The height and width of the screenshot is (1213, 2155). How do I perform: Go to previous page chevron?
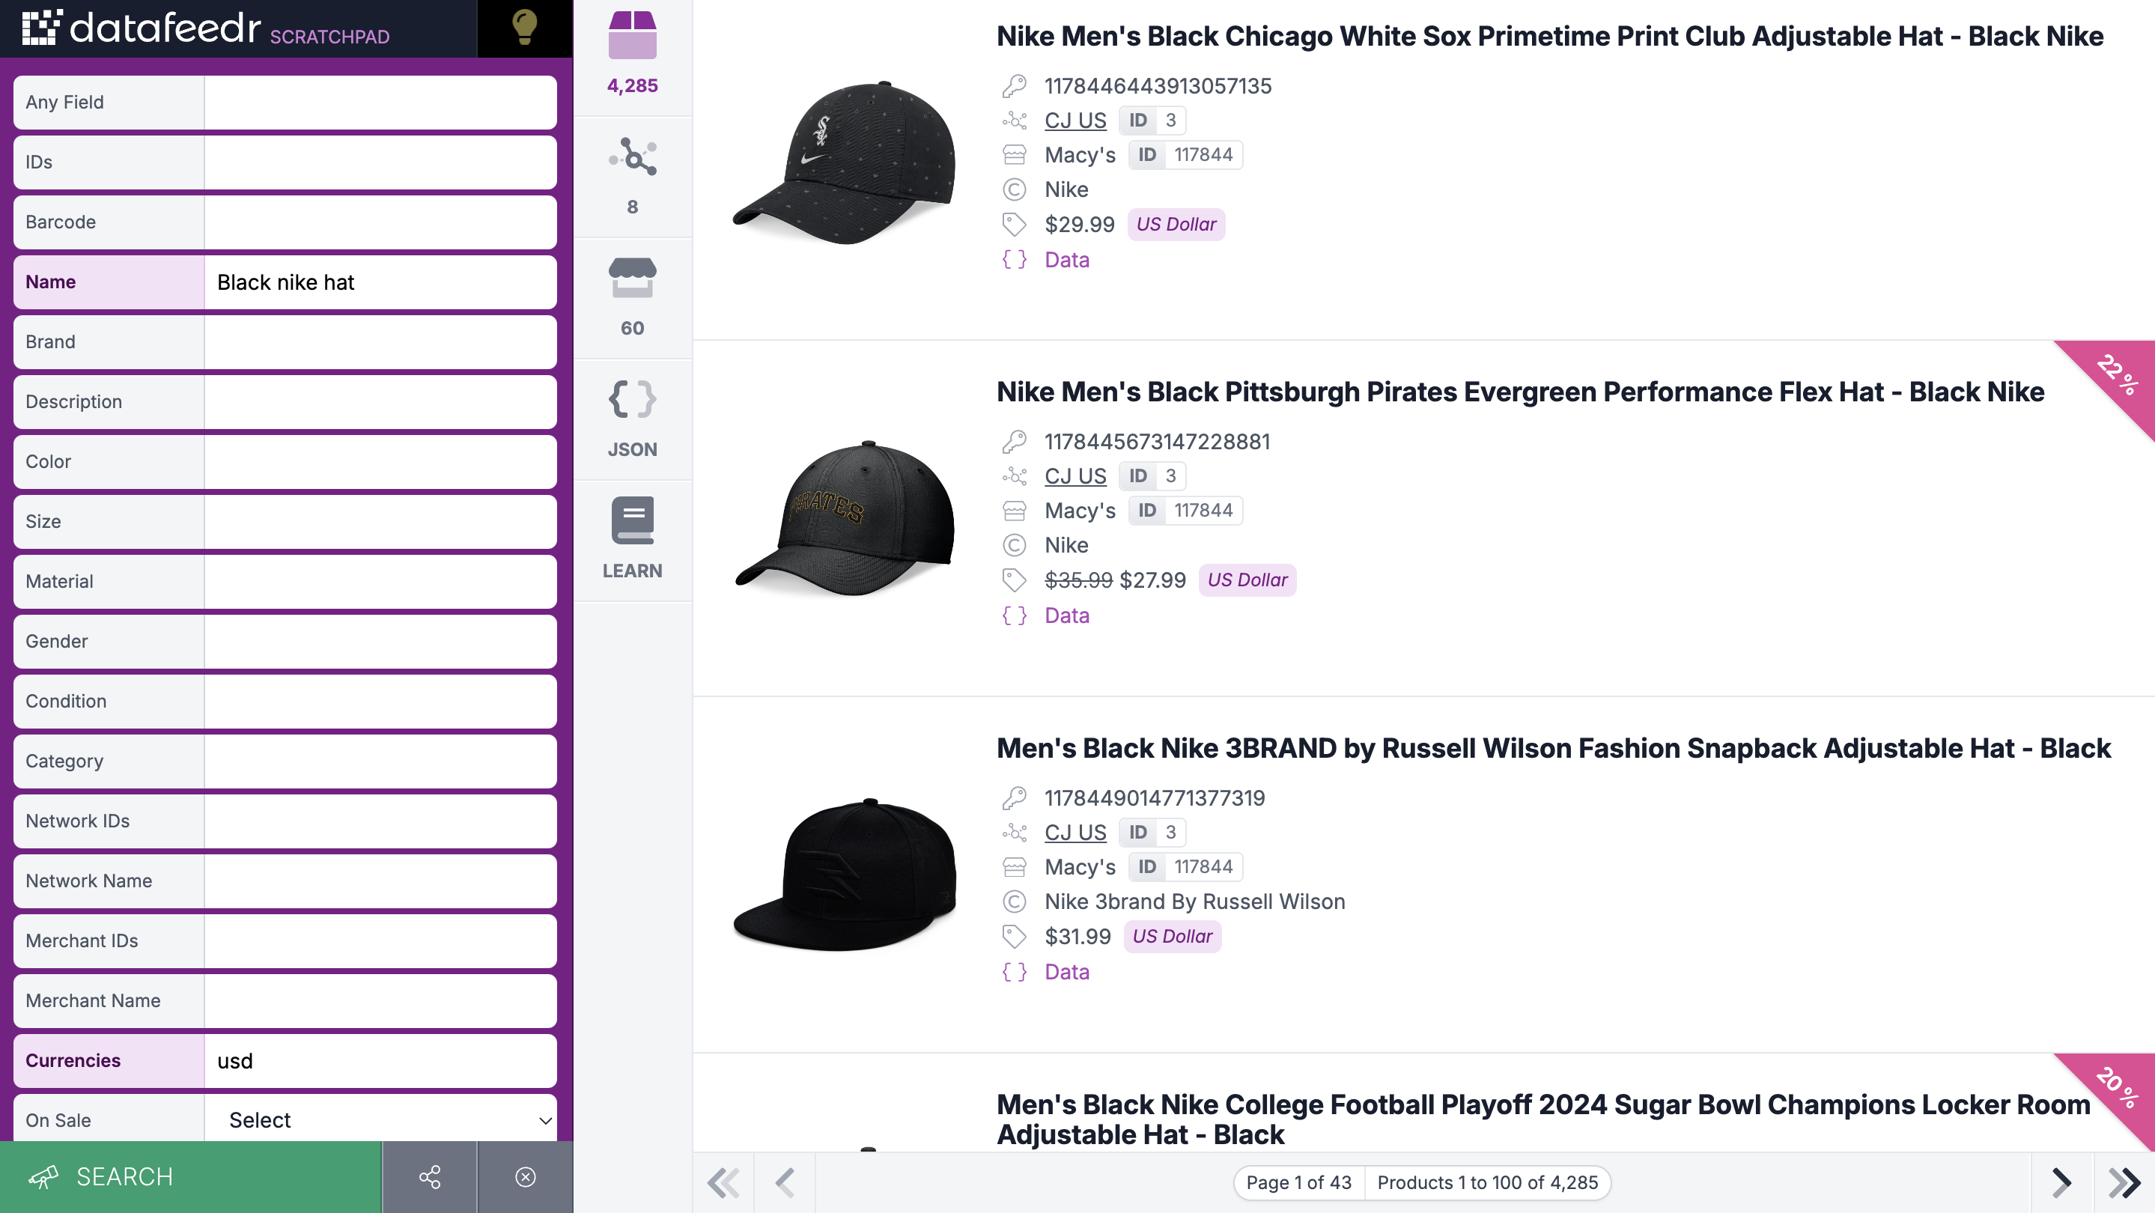coord(785,1182)
